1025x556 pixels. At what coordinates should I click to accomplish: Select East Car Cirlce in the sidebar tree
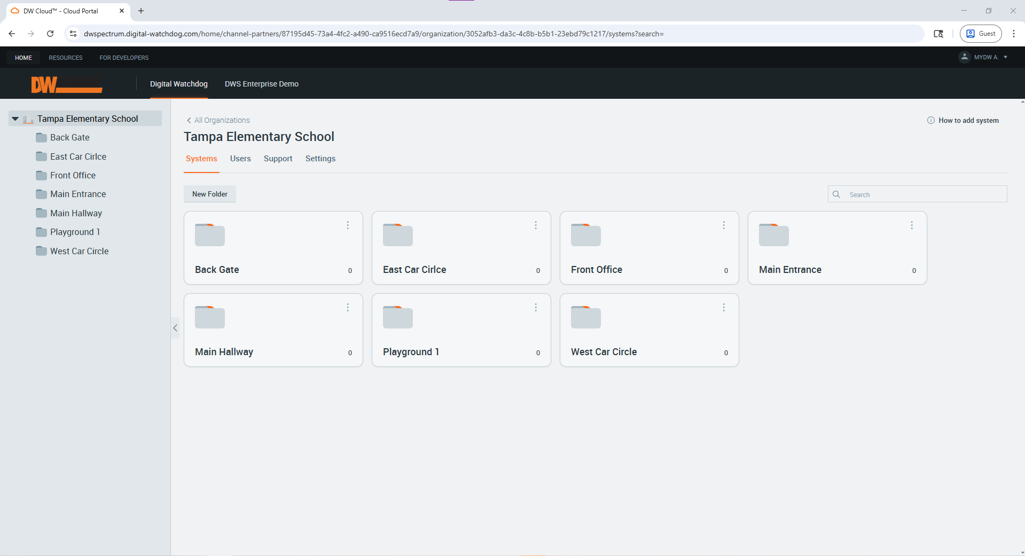[x=79, y=156]
